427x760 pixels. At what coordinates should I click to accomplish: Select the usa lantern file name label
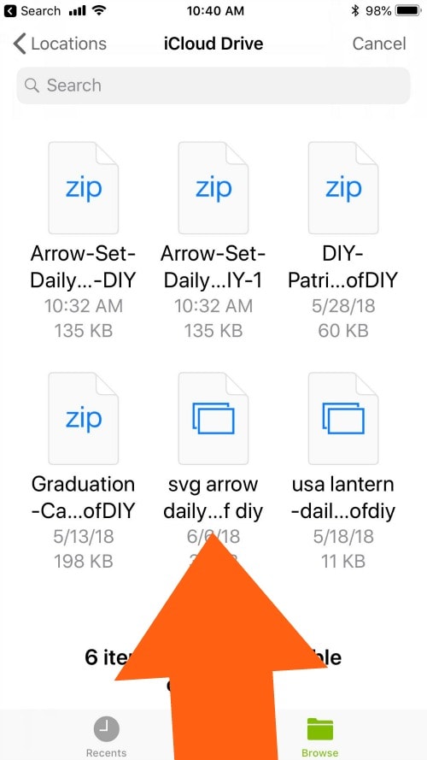343,498
